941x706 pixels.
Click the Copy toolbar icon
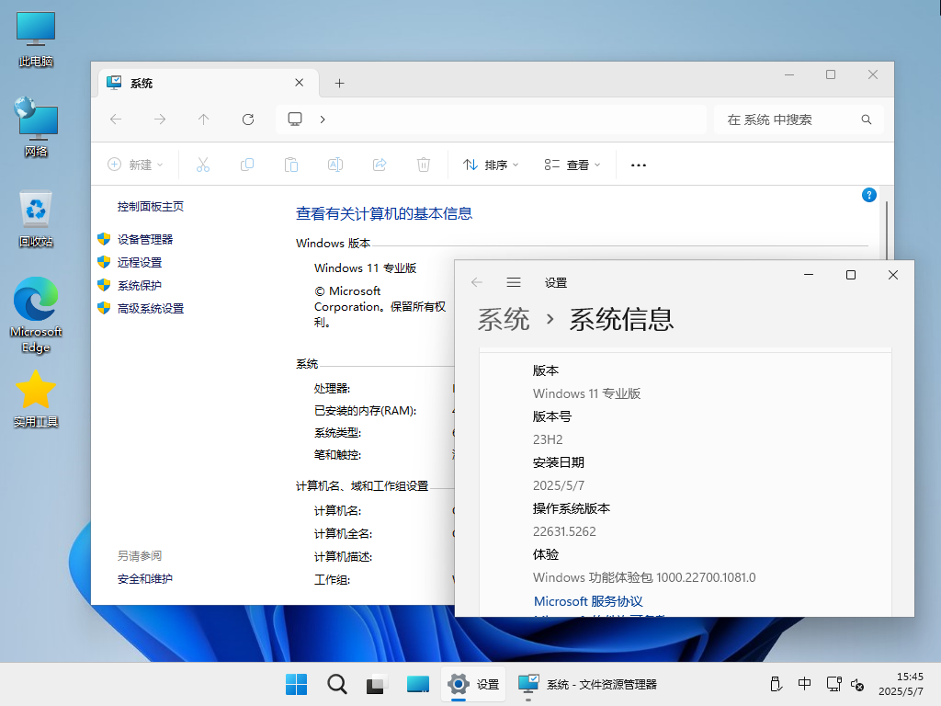click(x=247, y=165)
